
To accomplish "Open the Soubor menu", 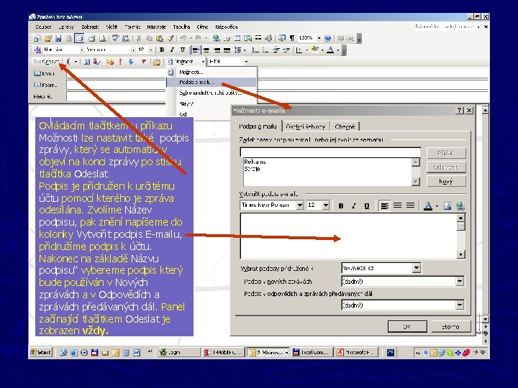I will (x=43, y=27).
